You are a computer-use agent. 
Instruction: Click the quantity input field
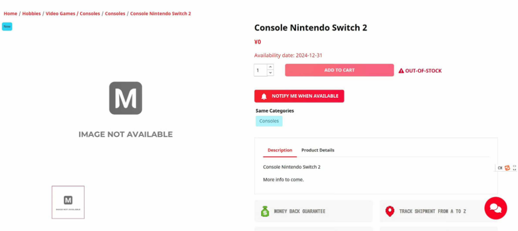260,70
